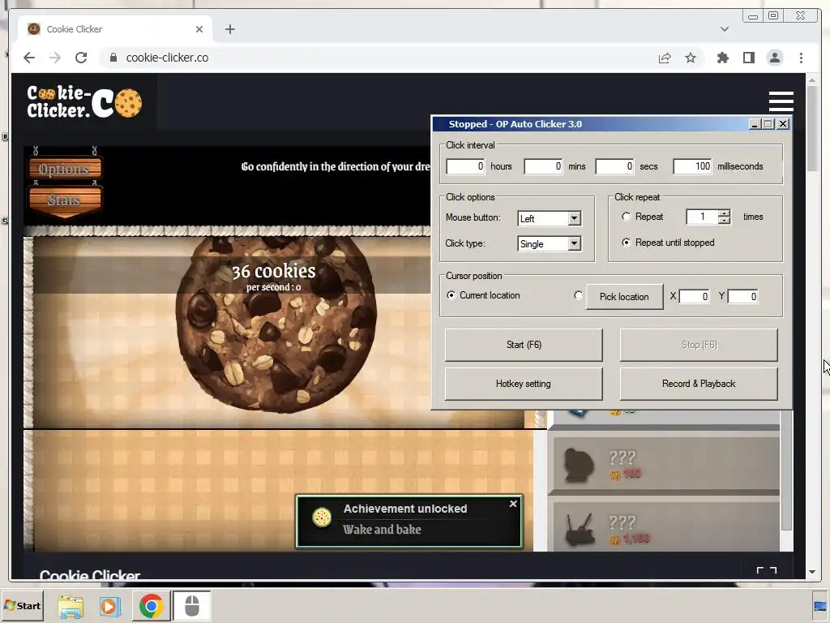Image resolution: width=830 pixels, height=623 pixels.
Task: Click the browser forward arrow
Action: [55, 58]
